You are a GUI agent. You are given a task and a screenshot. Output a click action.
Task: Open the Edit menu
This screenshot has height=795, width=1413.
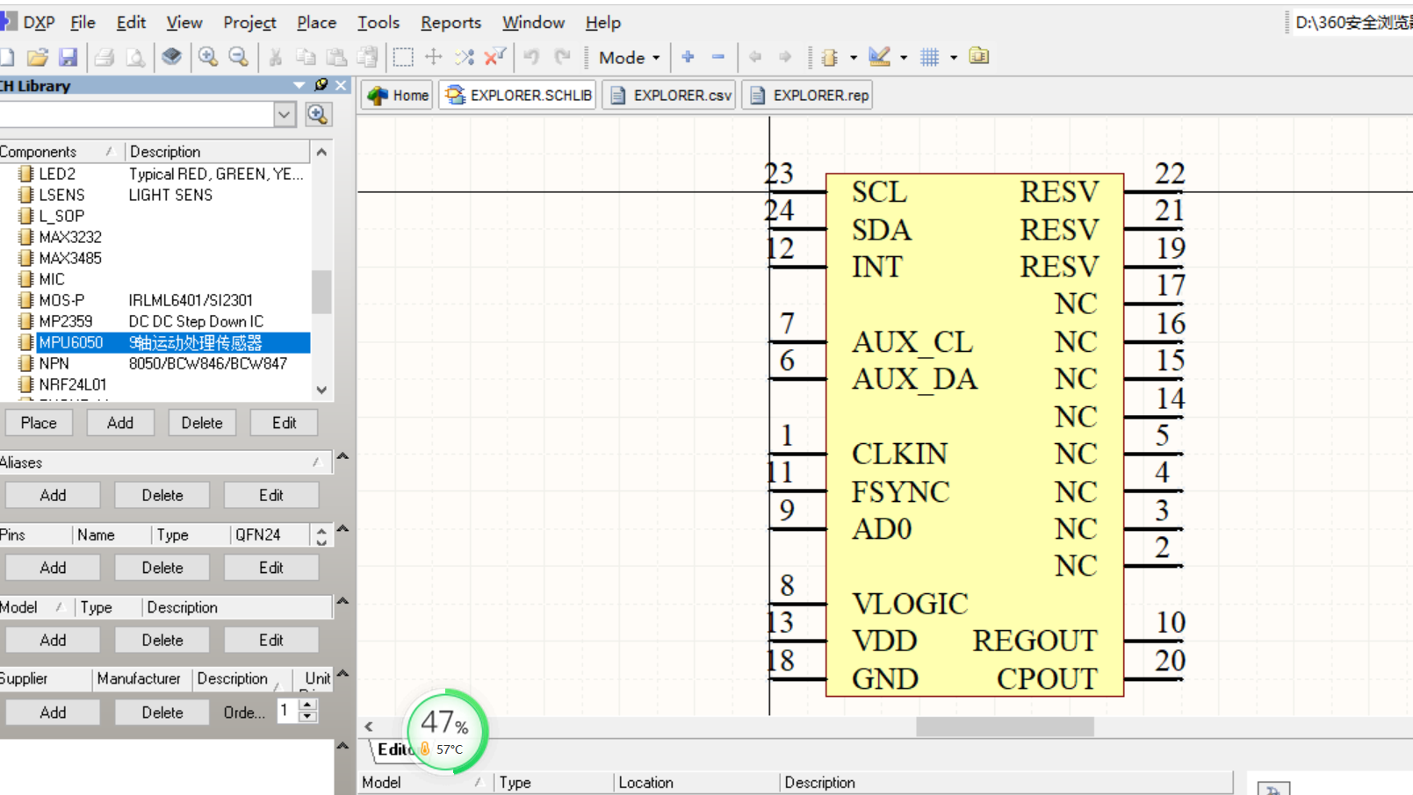tap(131, 22)
